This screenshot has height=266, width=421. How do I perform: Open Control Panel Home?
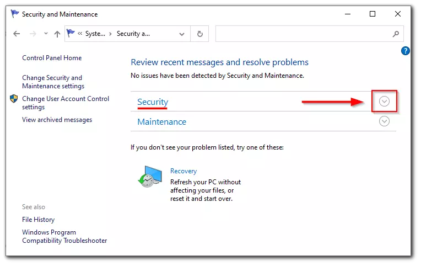[x=52, y=58]
